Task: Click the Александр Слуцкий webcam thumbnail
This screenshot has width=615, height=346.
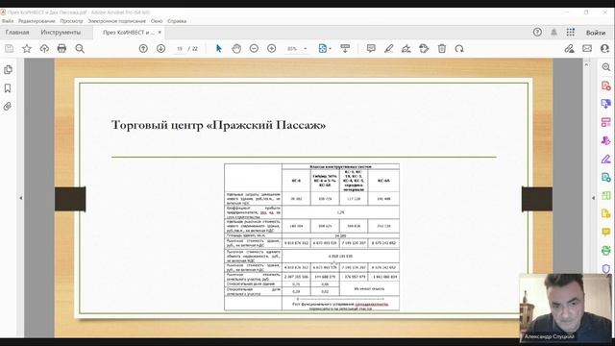Action: pyautogui.click(x=566, y=308)
